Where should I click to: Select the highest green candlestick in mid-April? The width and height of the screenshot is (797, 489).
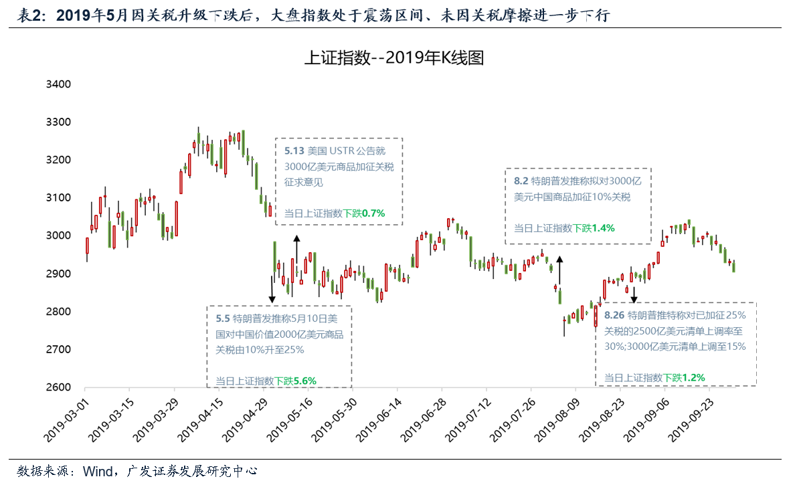click(x=199, y=140)
